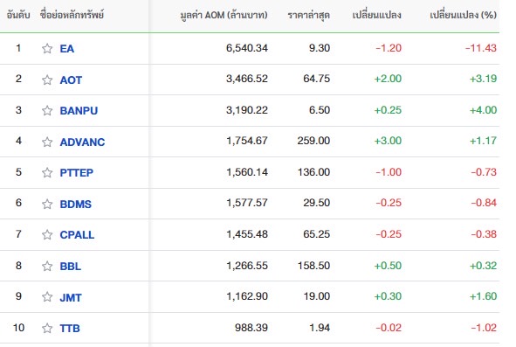The width and height of the screenshot is (516, 347).
Task: Click the star beside PTTEP
Action: point(47,172)
